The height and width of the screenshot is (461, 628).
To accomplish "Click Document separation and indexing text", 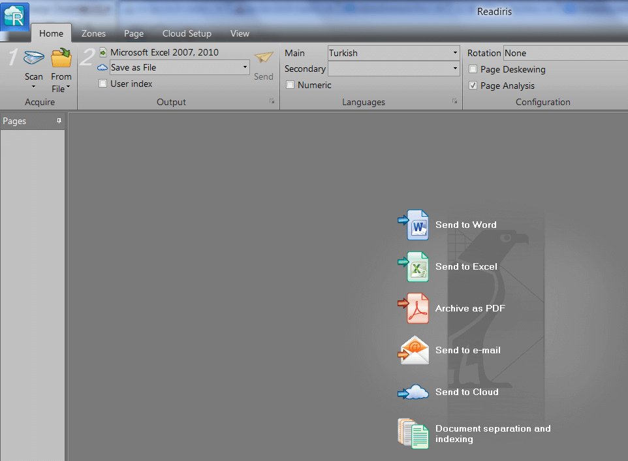I will [x=493, y=434].
